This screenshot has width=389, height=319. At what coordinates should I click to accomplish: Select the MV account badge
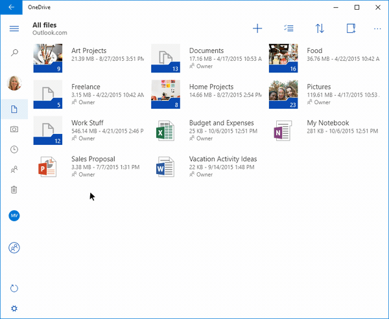(14, 216)
